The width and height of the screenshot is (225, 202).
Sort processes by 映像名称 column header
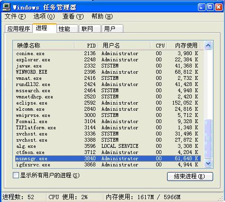44,46
